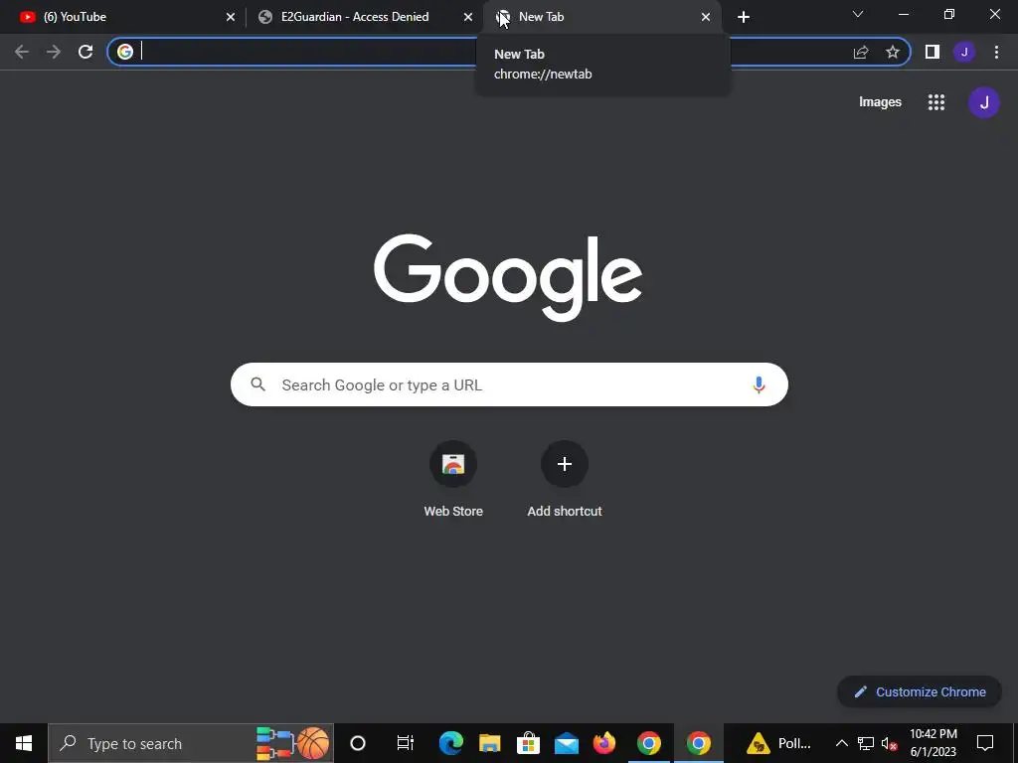Open clock showing 10:42 PM
Viewport: 1018px width, 763px height.
click(933, 743)
